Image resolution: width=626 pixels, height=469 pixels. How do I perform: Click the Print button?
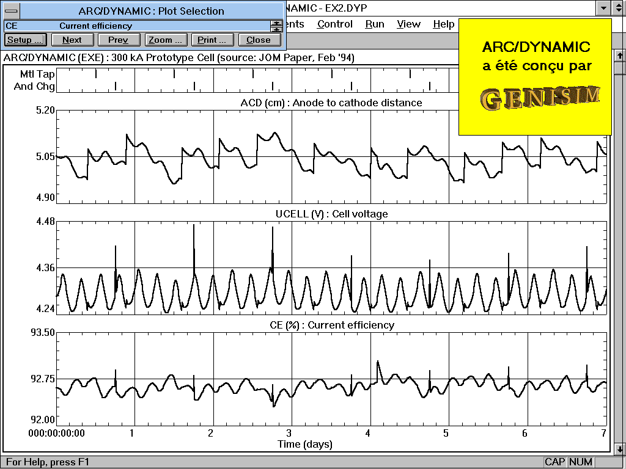(x=212, y=40)
